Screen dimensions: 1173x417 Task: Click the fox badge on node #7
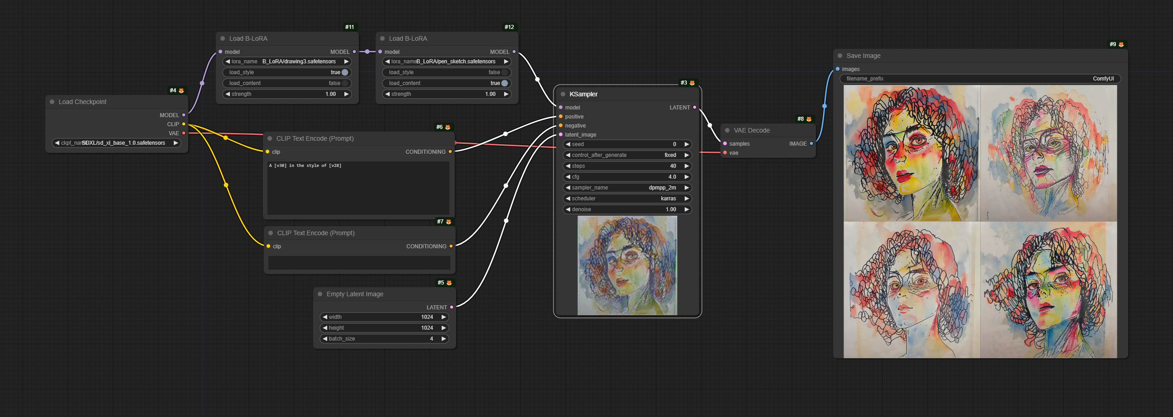[448, 222]
